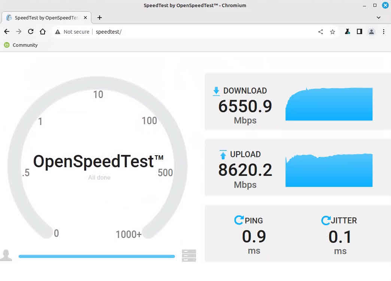This screenshot has height=281, width=391.
Task: Share this page via the share icon
Action: [321, 32]
